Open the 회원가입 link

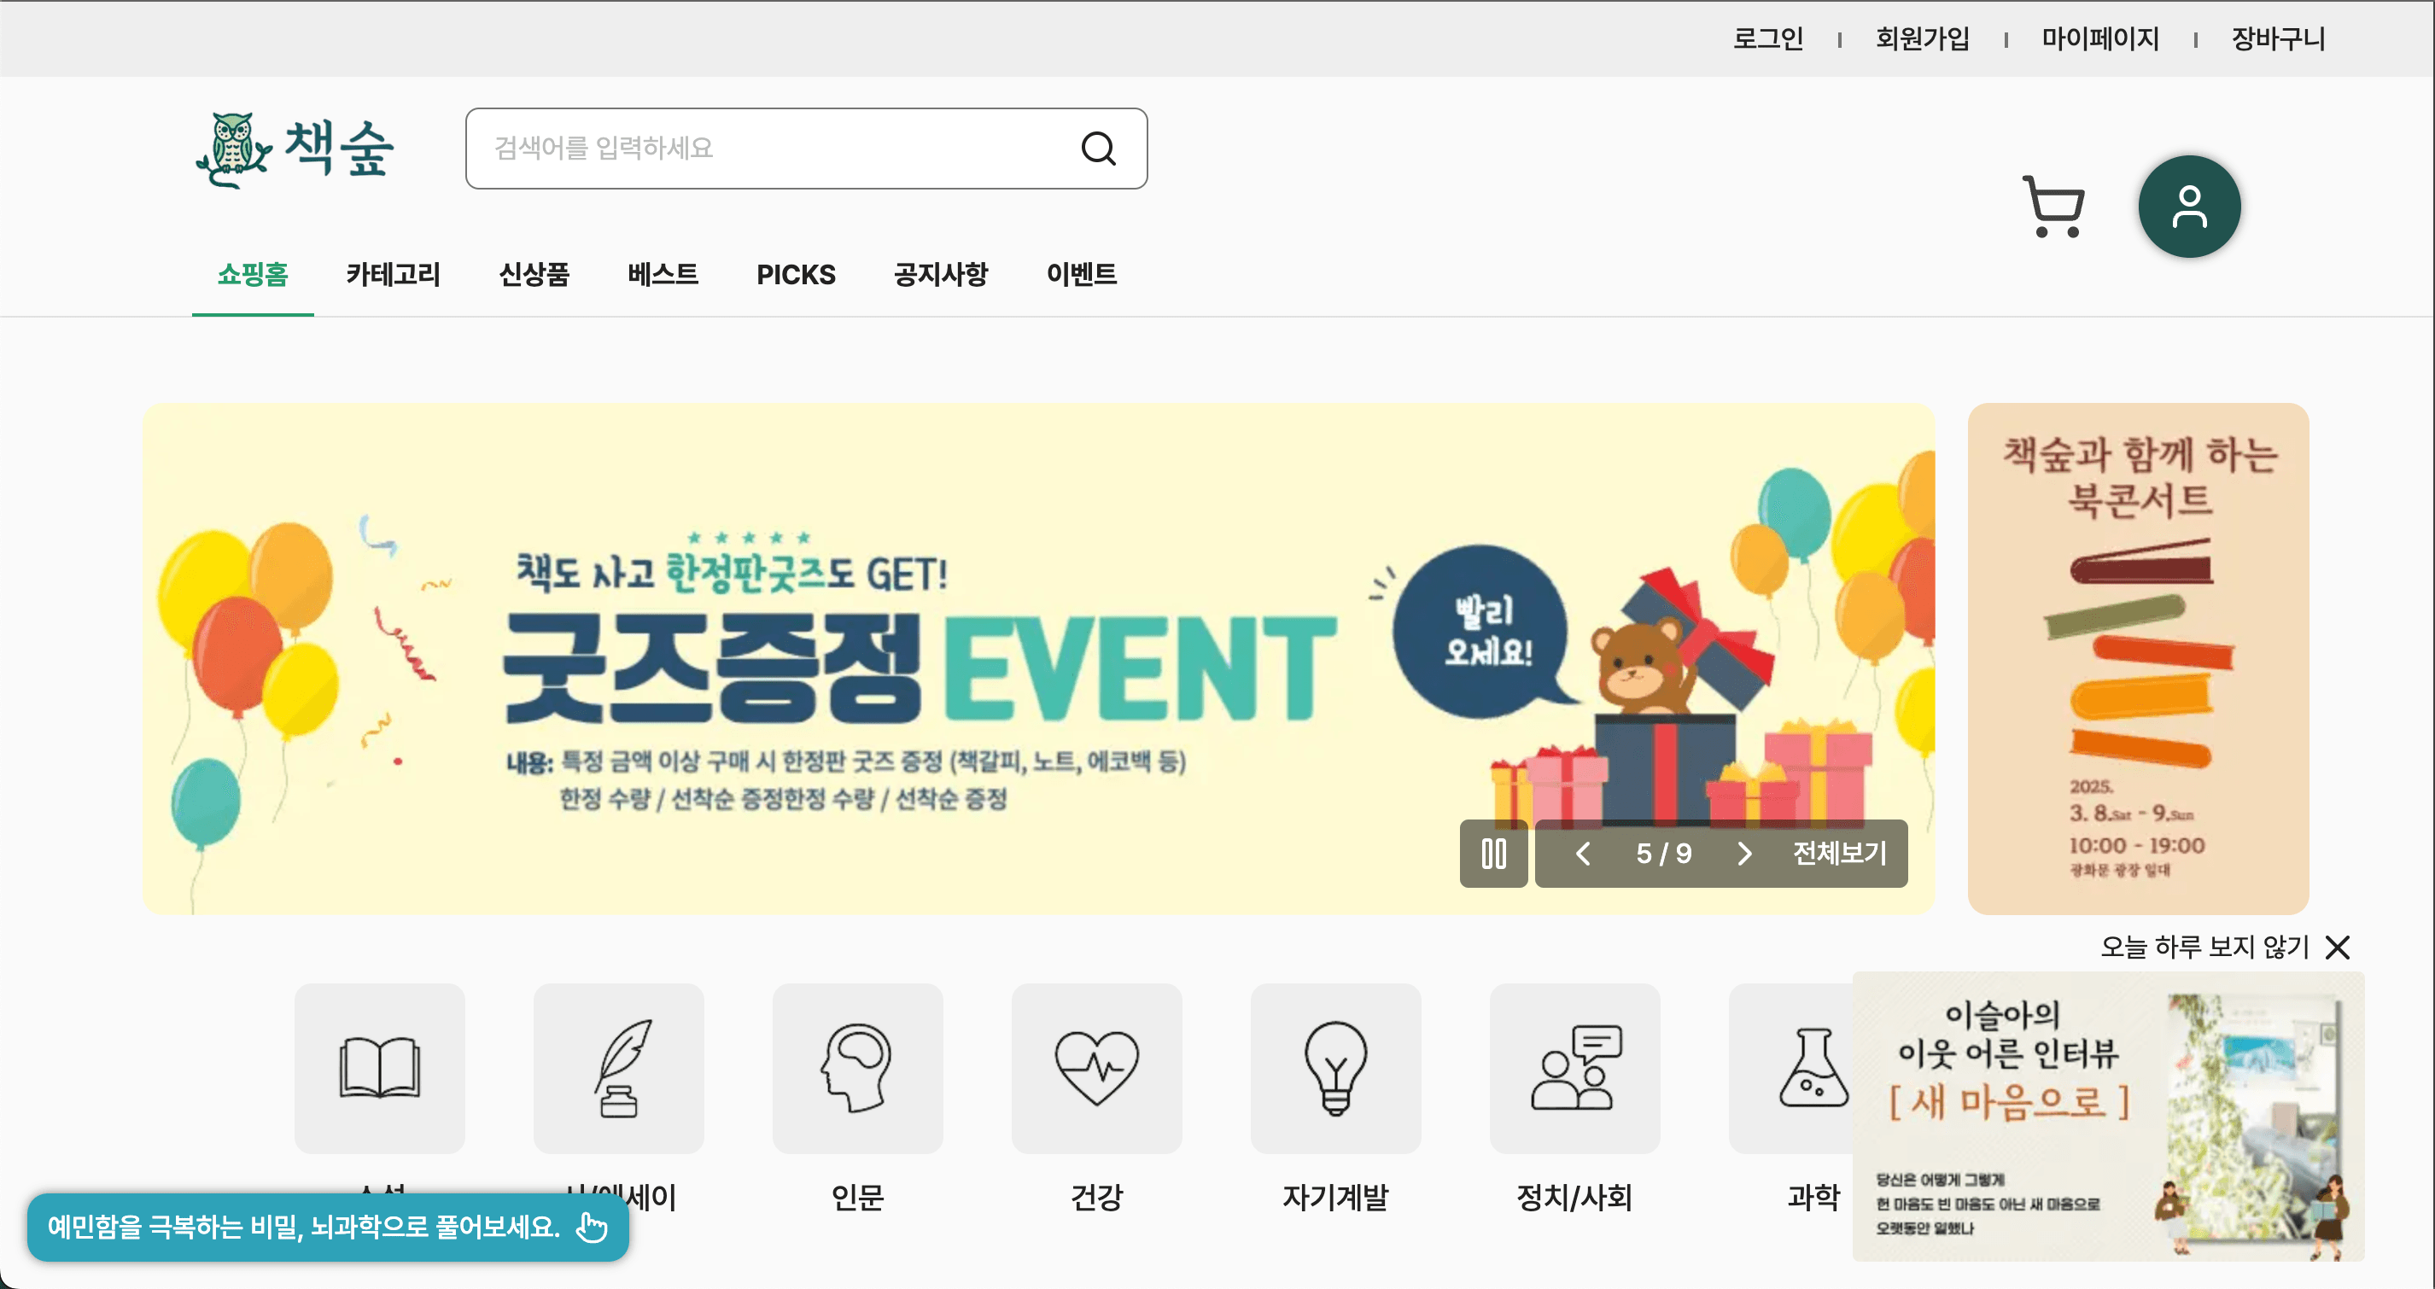pyautogui.click(x=1923, y=38)
